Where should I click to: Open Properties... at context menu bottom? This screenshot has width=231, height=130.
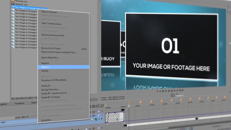pos(47,120)
